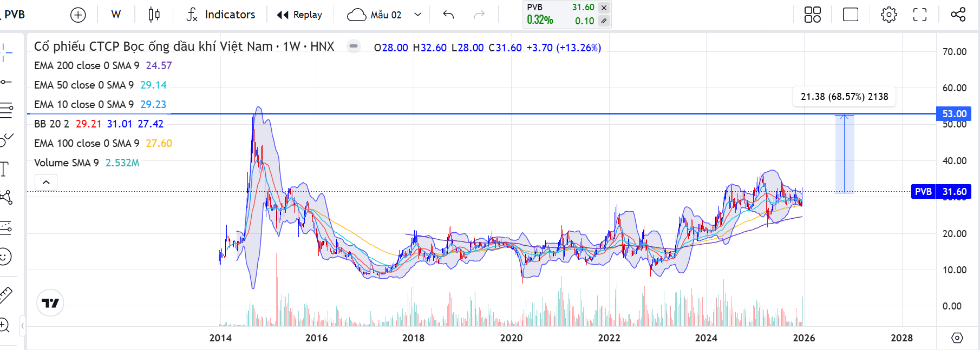Click the EMA 200 value 24.57
The image size is (980, 350).
pyautogui.click(x=159, y=65)
